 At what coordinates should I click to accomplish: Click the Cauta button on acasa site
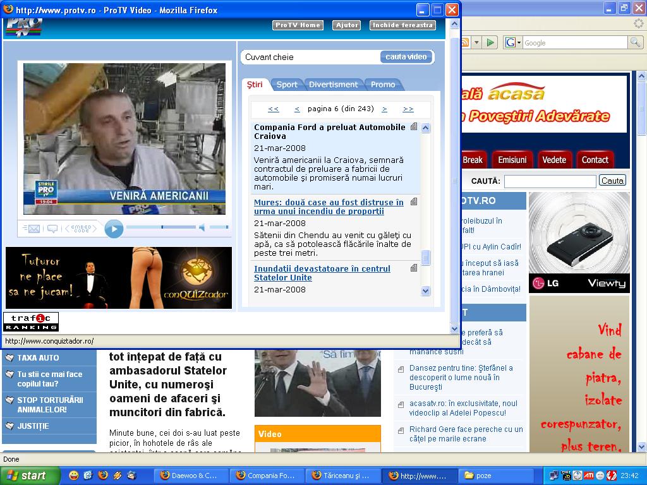point(612,181)
